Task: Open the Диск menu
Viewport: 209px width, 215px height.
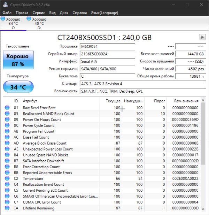Action: point(64,13)
